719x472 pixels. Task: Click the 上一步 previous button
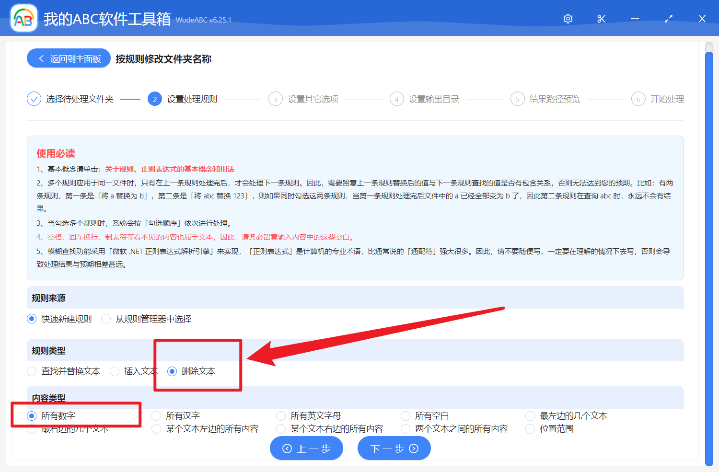(306, 449)
